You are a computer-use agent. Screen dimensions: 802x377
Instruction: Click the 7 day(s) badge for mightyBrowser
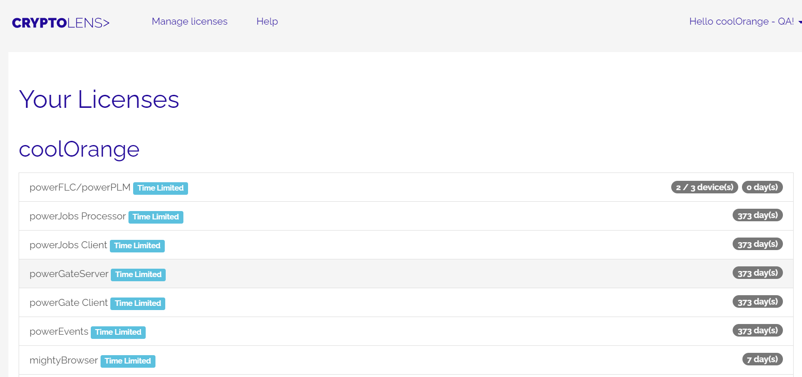(762, 359)
